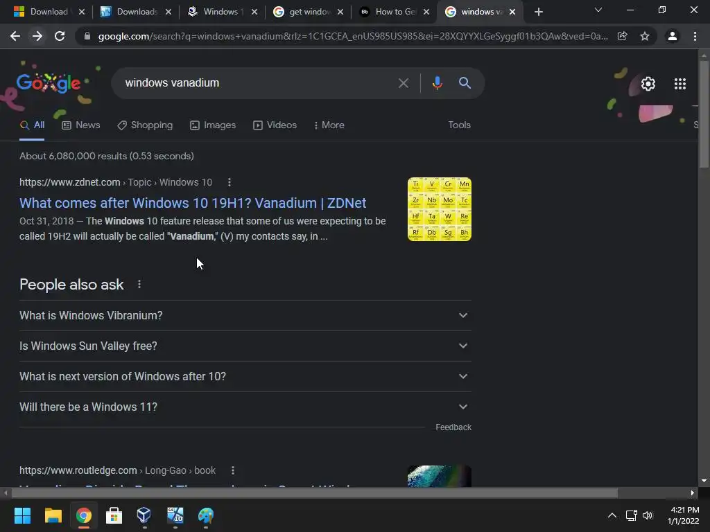Click the scroll down arrow
710x532 pixels.
coord(704,481)
